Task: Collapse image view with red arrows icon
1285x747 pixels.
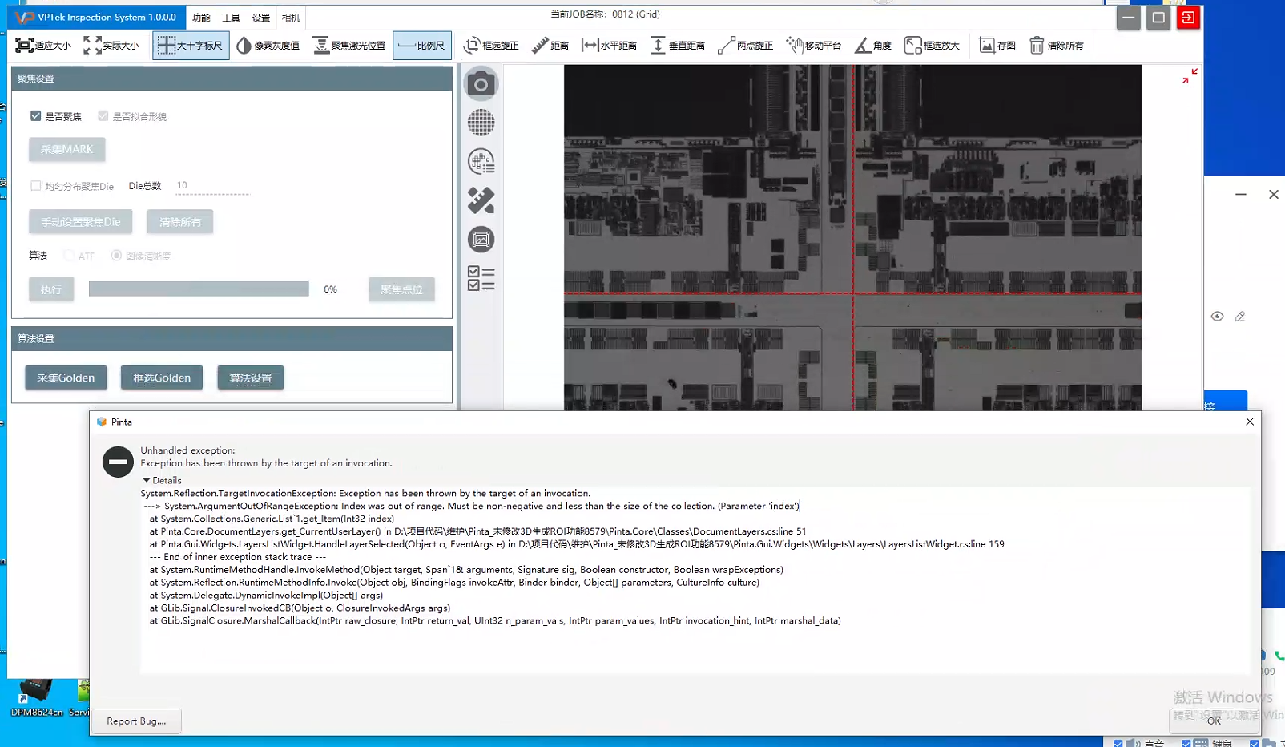Action: point(1190,76)
